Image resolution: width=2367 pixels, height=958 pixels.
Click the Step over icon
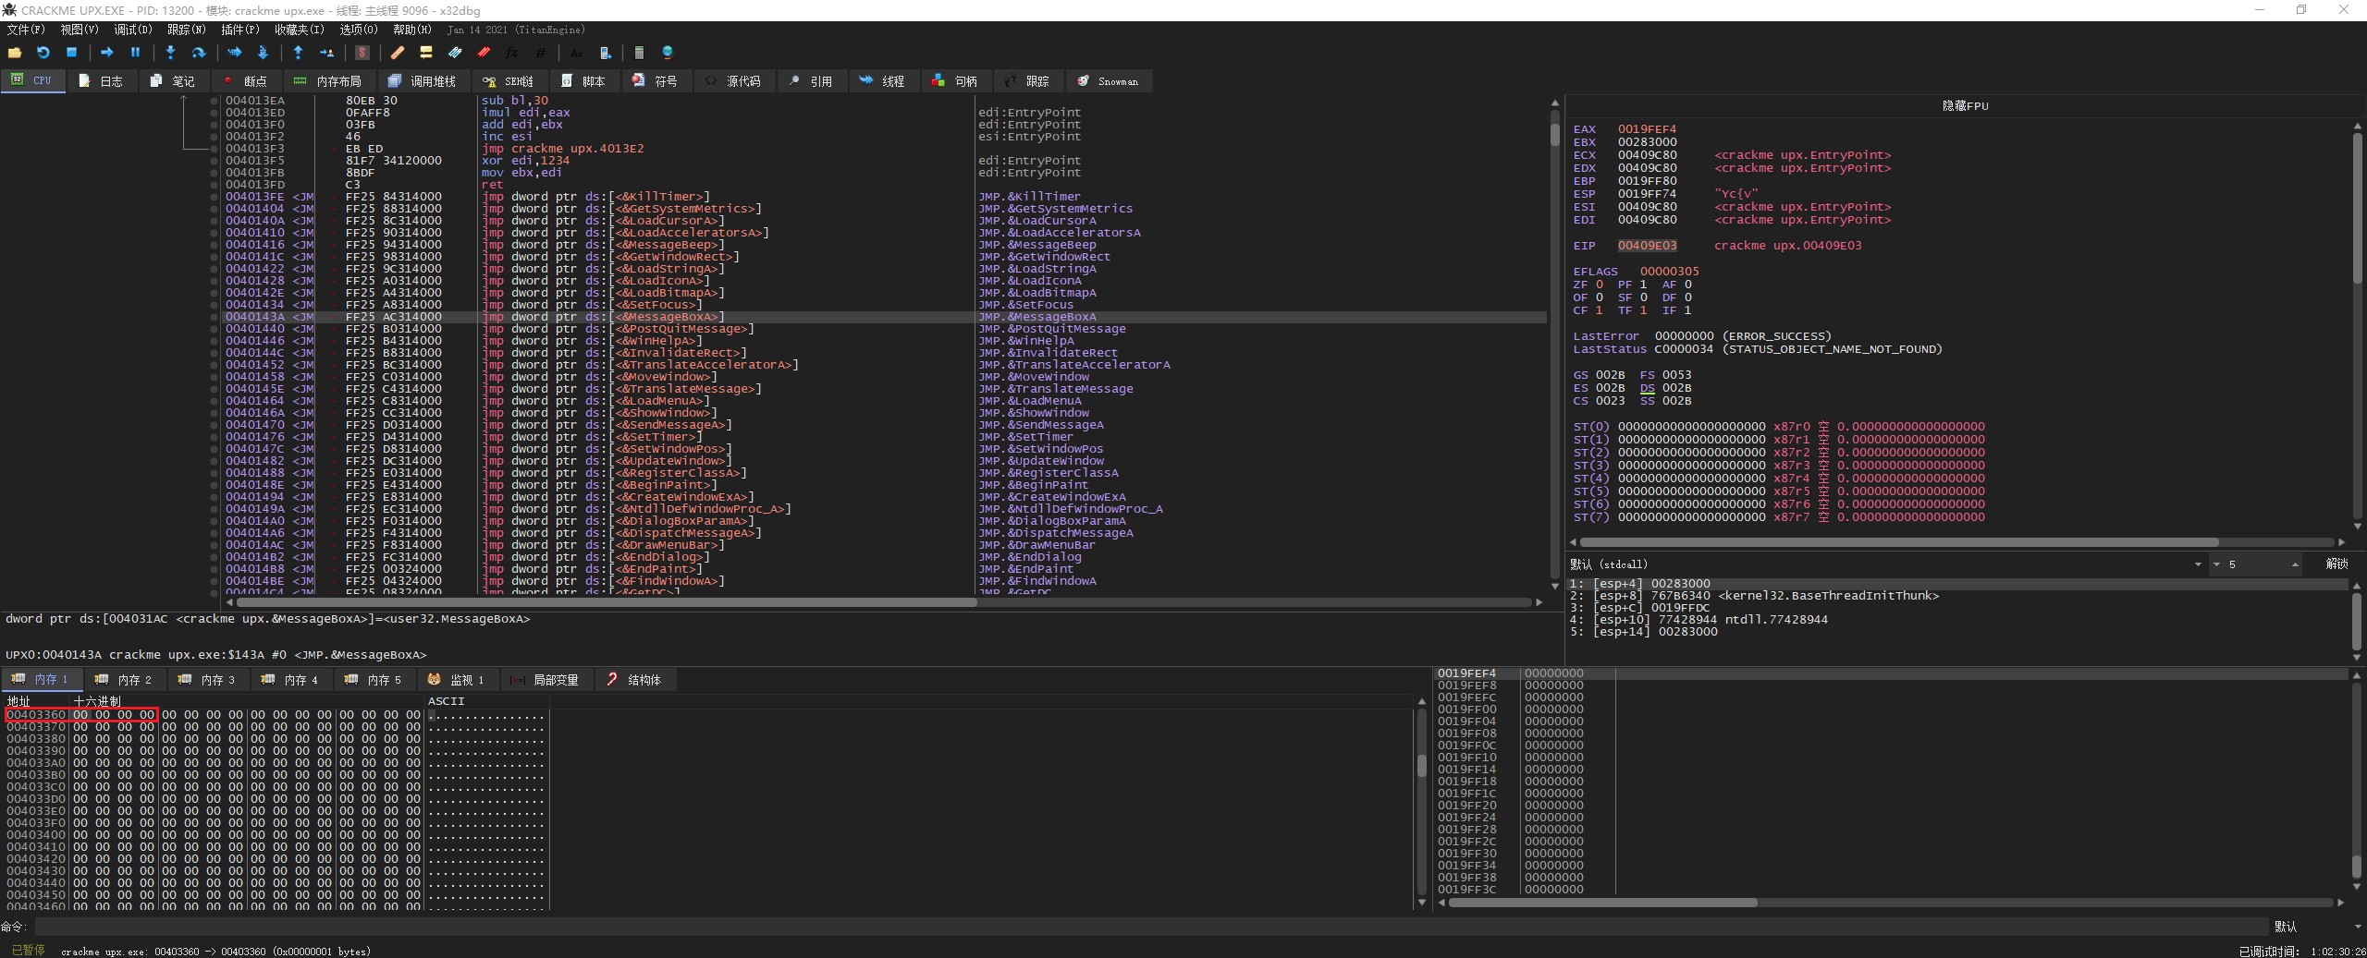point(198,53)
